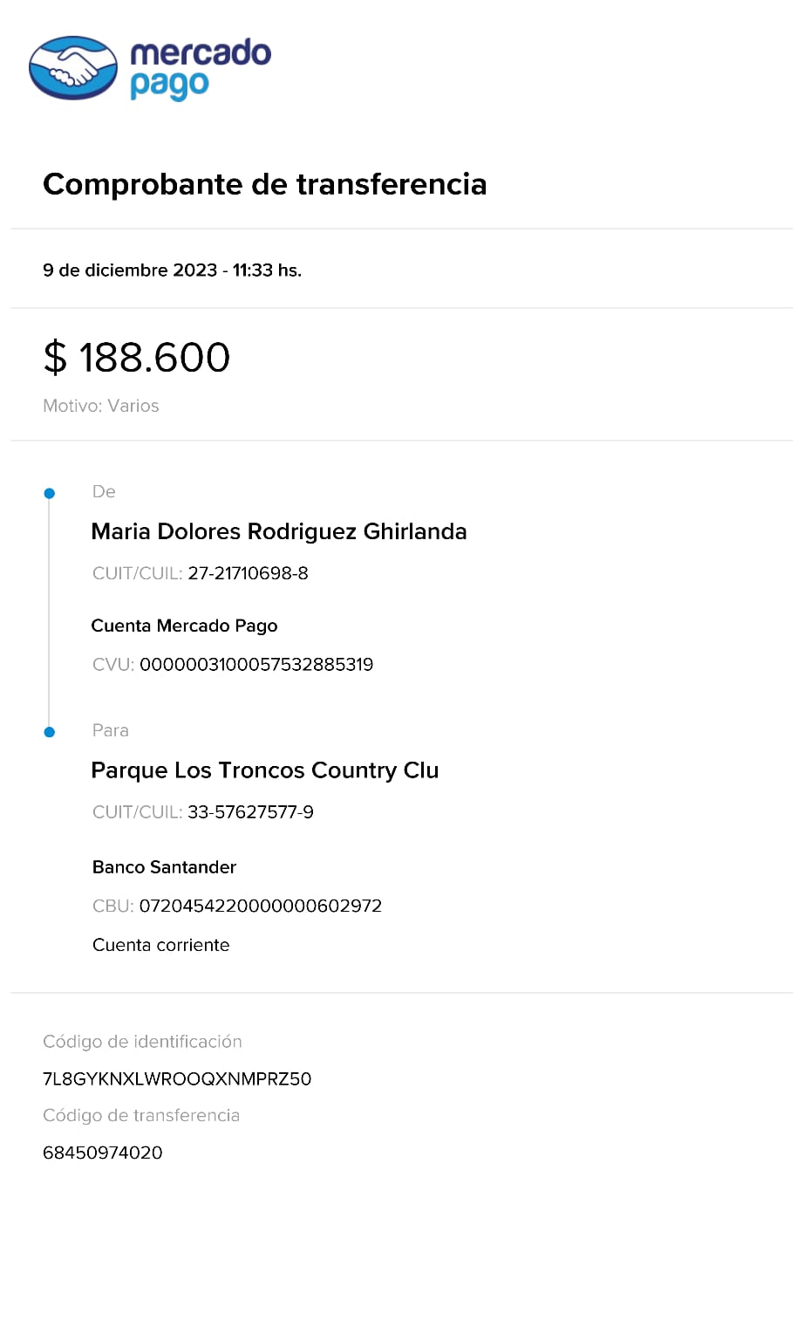The image size is (804, 1341).
Task: Select the date 9 de diciembre 2023
Action: point(130,270)
